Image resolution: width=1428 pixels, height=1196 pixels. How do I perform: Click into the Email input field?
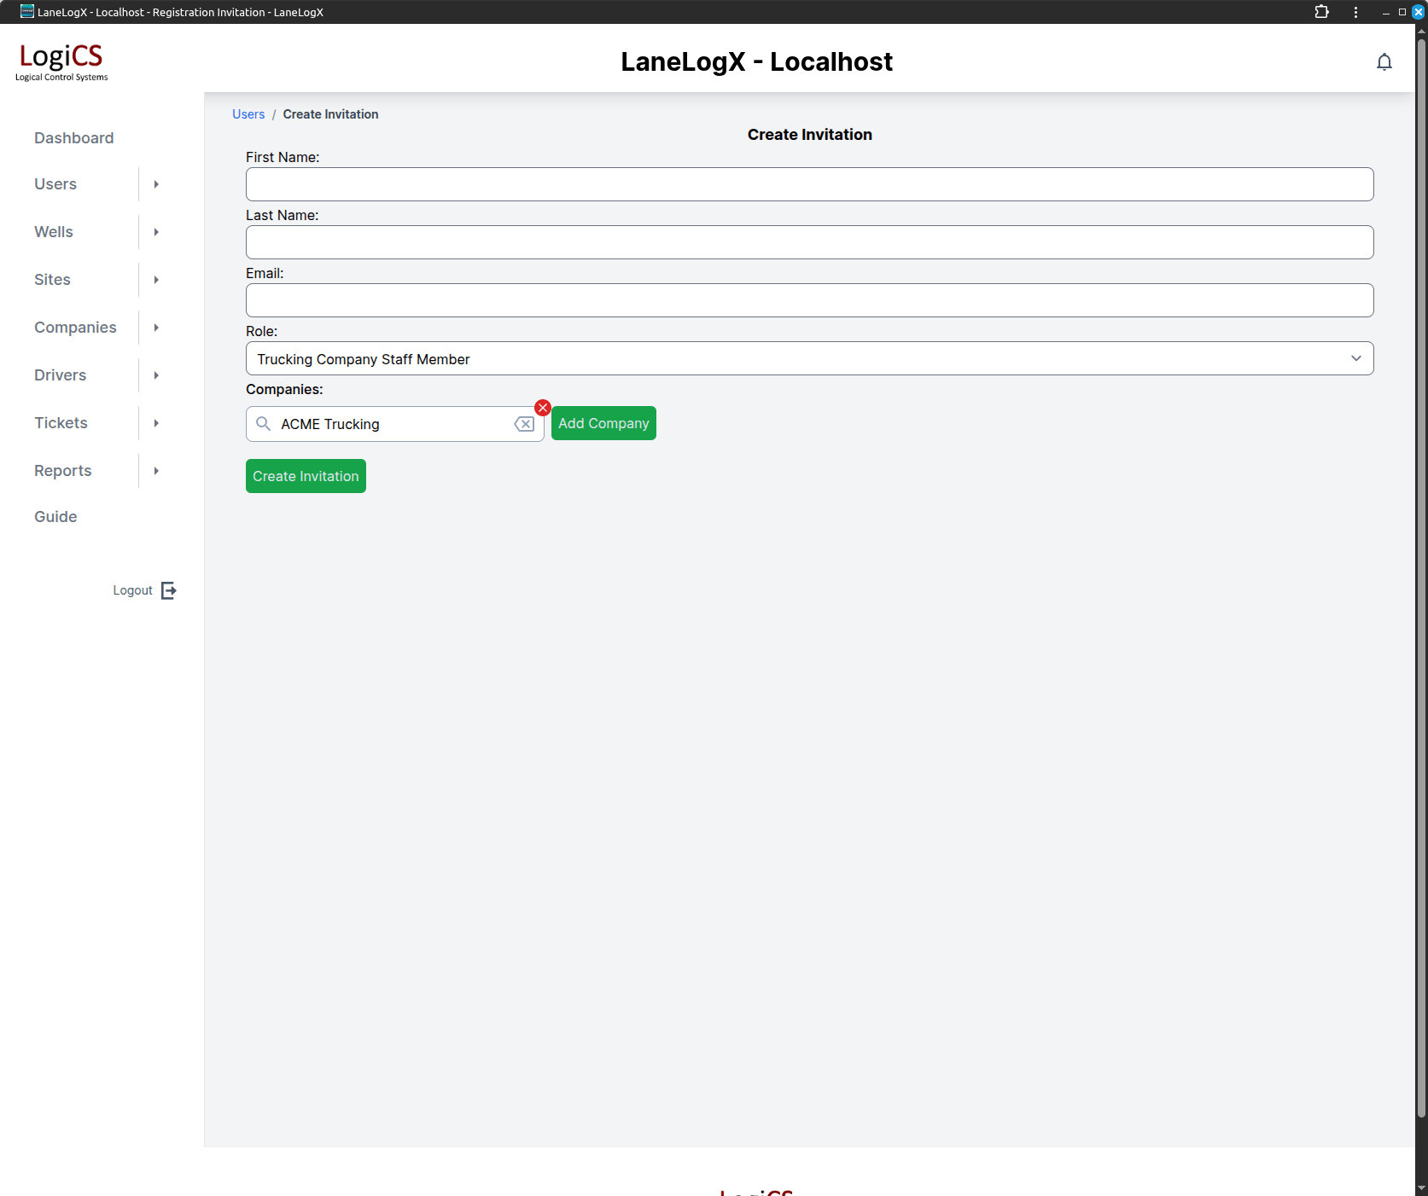[809, 300]
